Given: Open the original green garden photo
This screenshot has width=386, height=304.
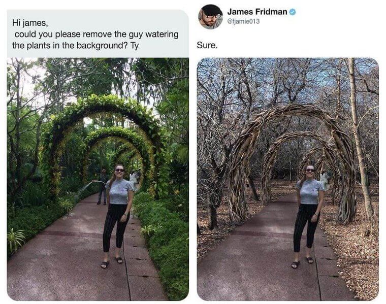Looking at the screenshot, I should click(x=98, y=179).
